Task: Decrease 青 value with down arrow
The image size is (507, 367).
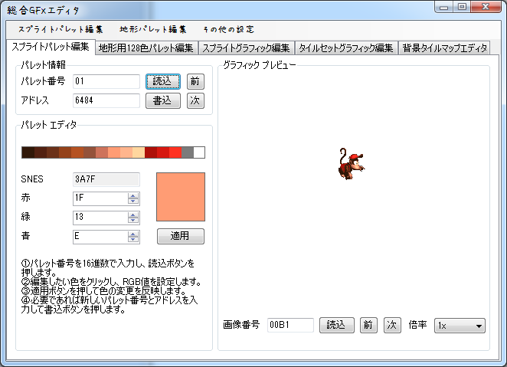Action: point(133,239)
